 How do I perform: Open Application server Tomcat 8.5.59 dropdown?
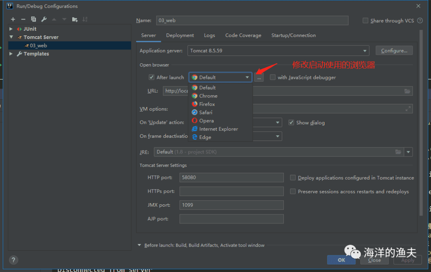click(278, 51)
